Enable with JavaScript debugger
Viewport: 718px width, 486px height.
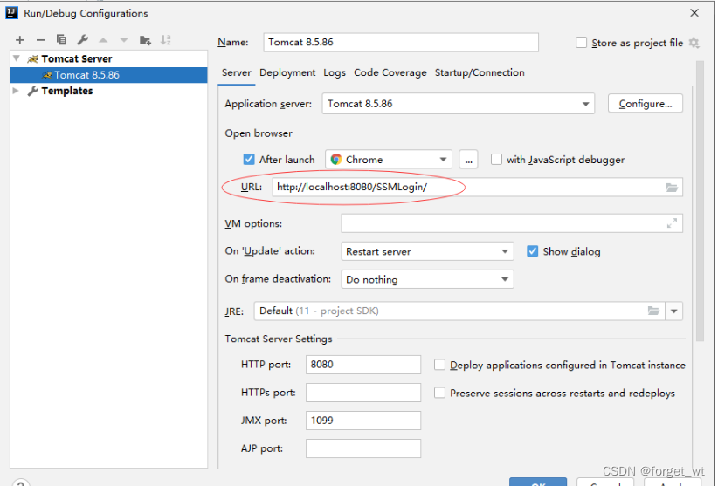click(496, 160)
